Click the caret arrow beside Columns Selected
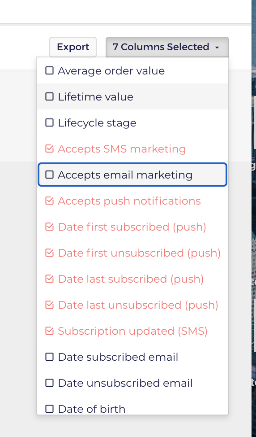256x437 pixels. point(217,48)
